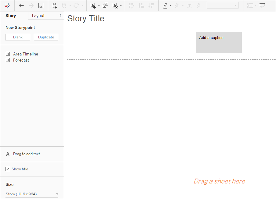Click the Story Title heading
Viewport: 276px width, 199px height.
point(86,19)
